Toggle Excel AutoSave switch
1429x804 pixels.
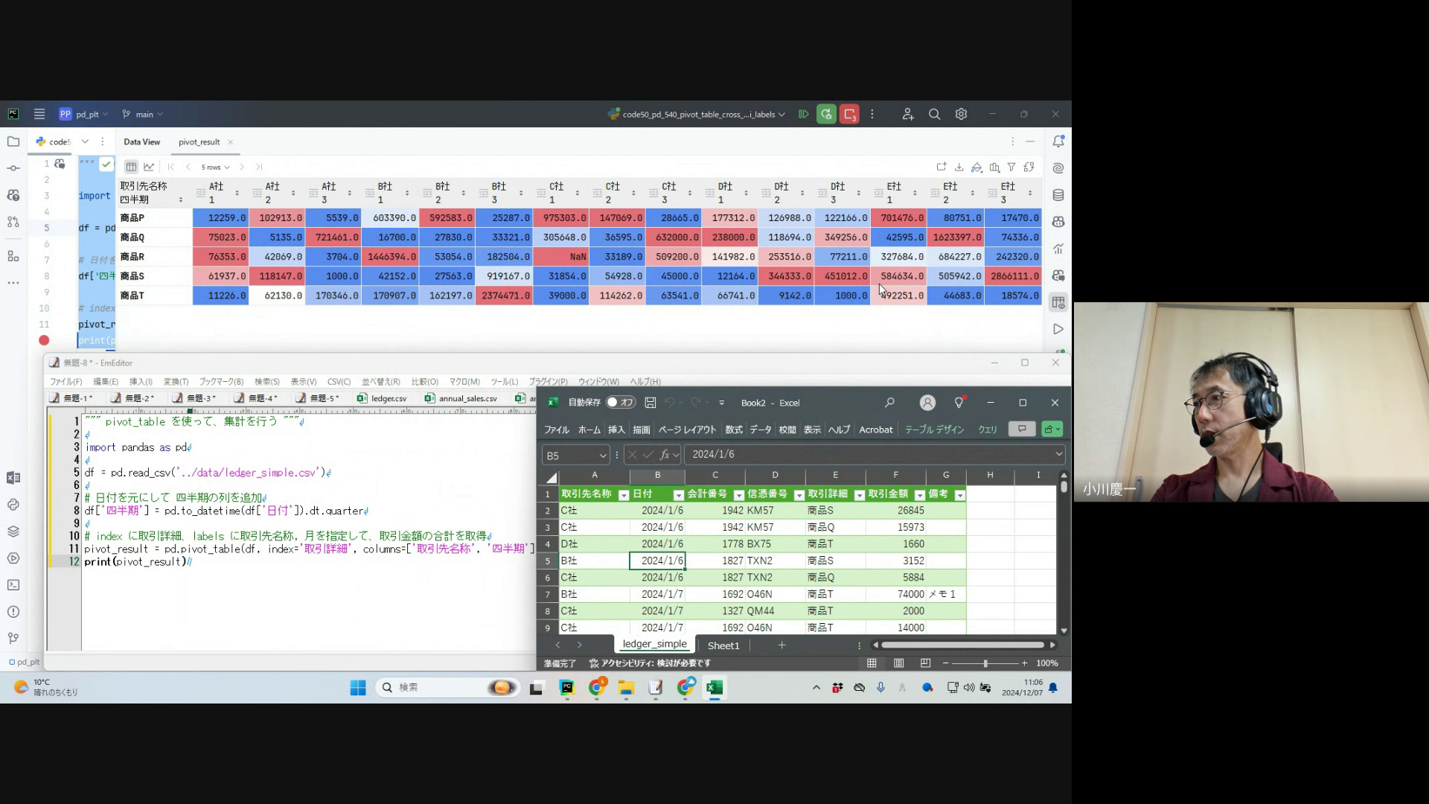pos(619,403)
